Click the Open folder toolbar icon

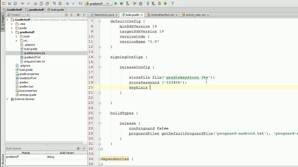[4, 3]
